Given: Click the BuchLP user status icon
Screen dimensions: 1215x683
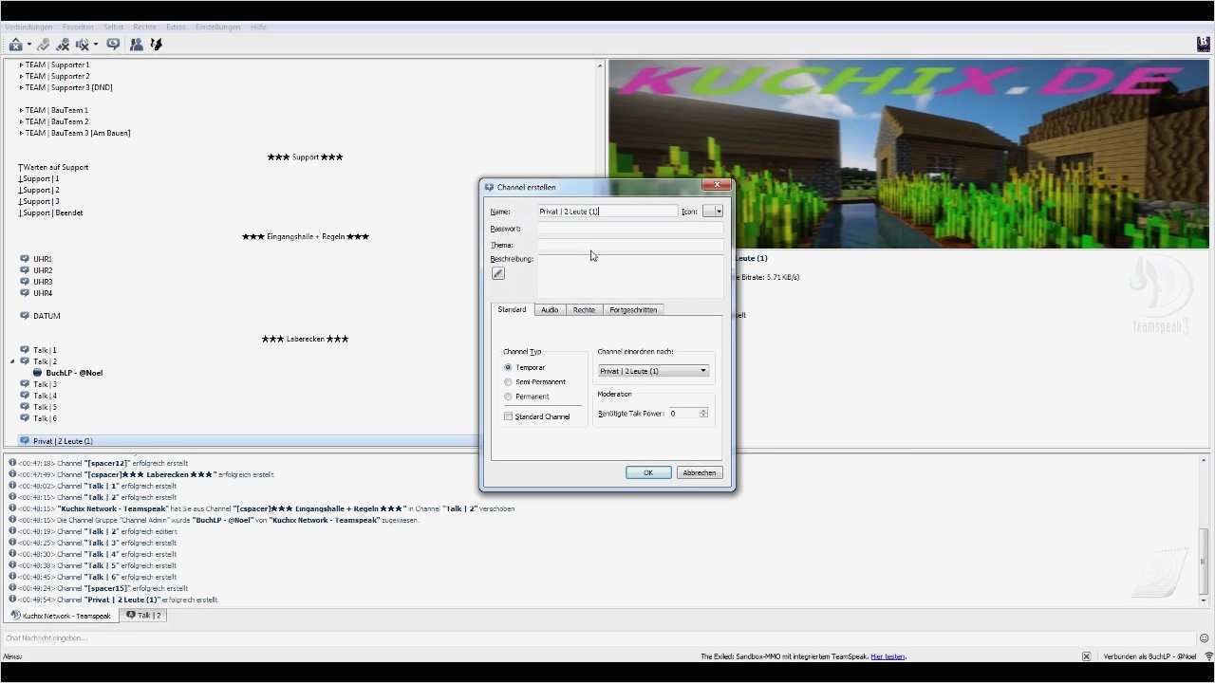Looking at the screenshot, I should point(38,373).
